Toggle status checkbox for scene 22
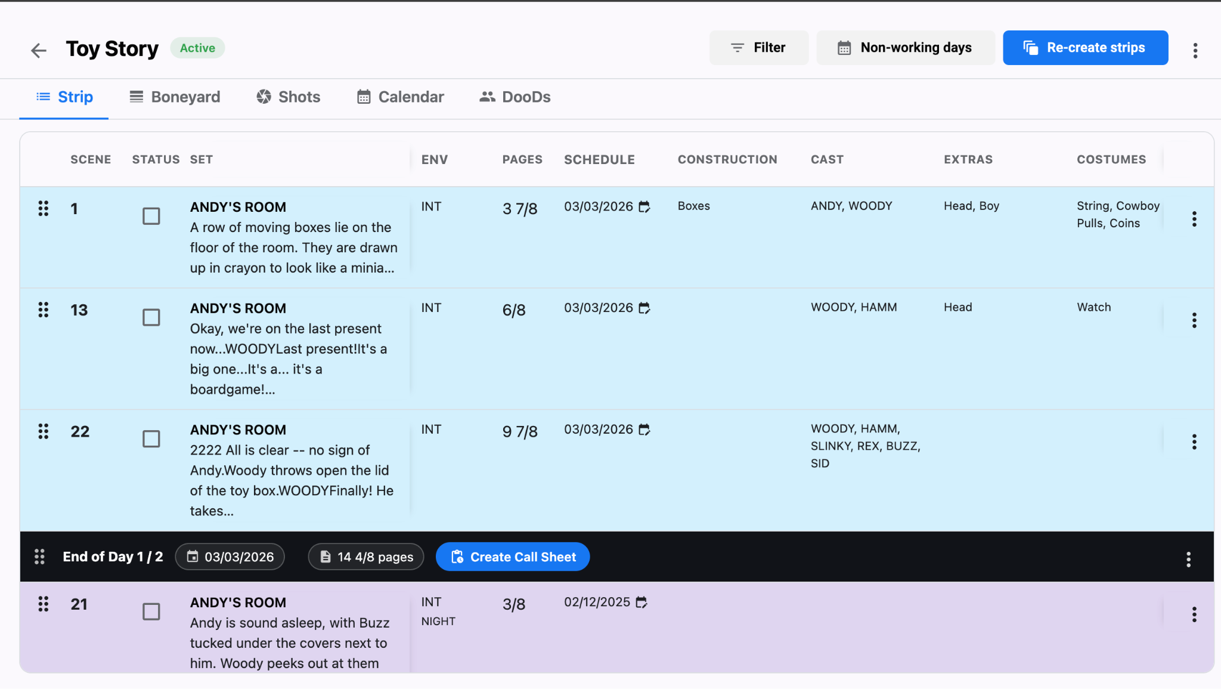1221x689 pixels. coord(151,439)
